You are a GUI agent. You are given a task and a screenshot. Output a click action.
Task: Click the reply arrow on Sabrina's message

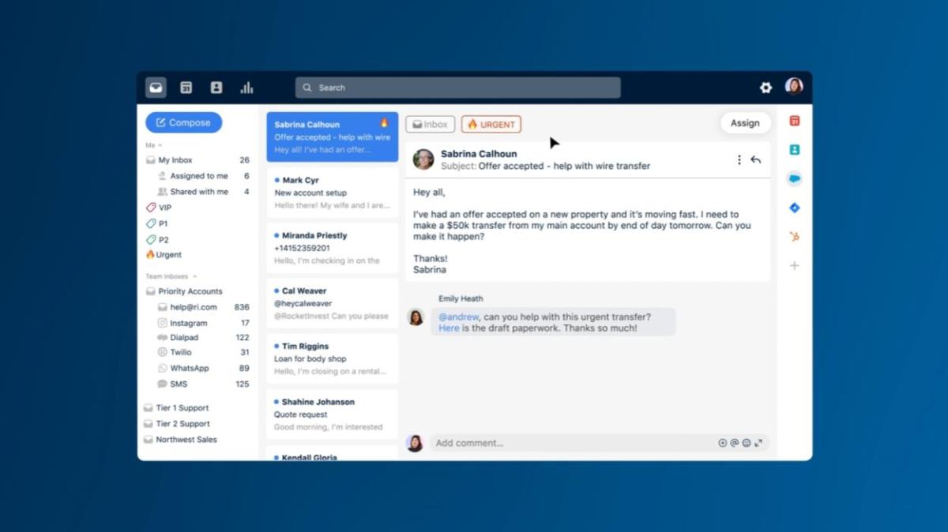click(x=756, y=159)
